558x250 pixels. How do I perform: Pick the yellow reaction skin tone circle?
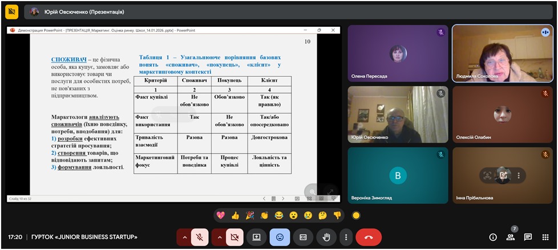point(357,215)
